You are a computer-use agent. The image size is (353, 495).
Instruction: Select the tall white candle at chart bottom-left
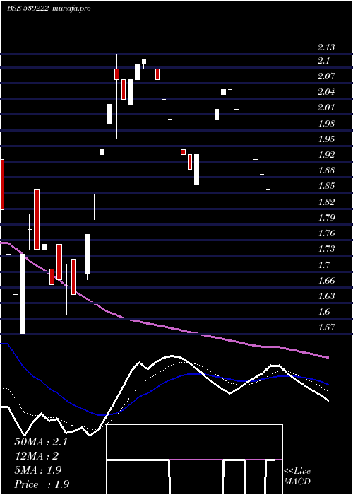pyautogui.click(x=23, y=294)
